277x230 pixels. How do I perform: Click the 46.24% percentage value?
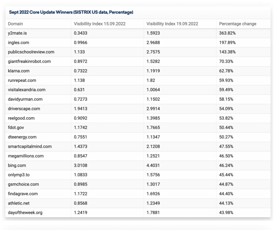(x=226, y=166)
